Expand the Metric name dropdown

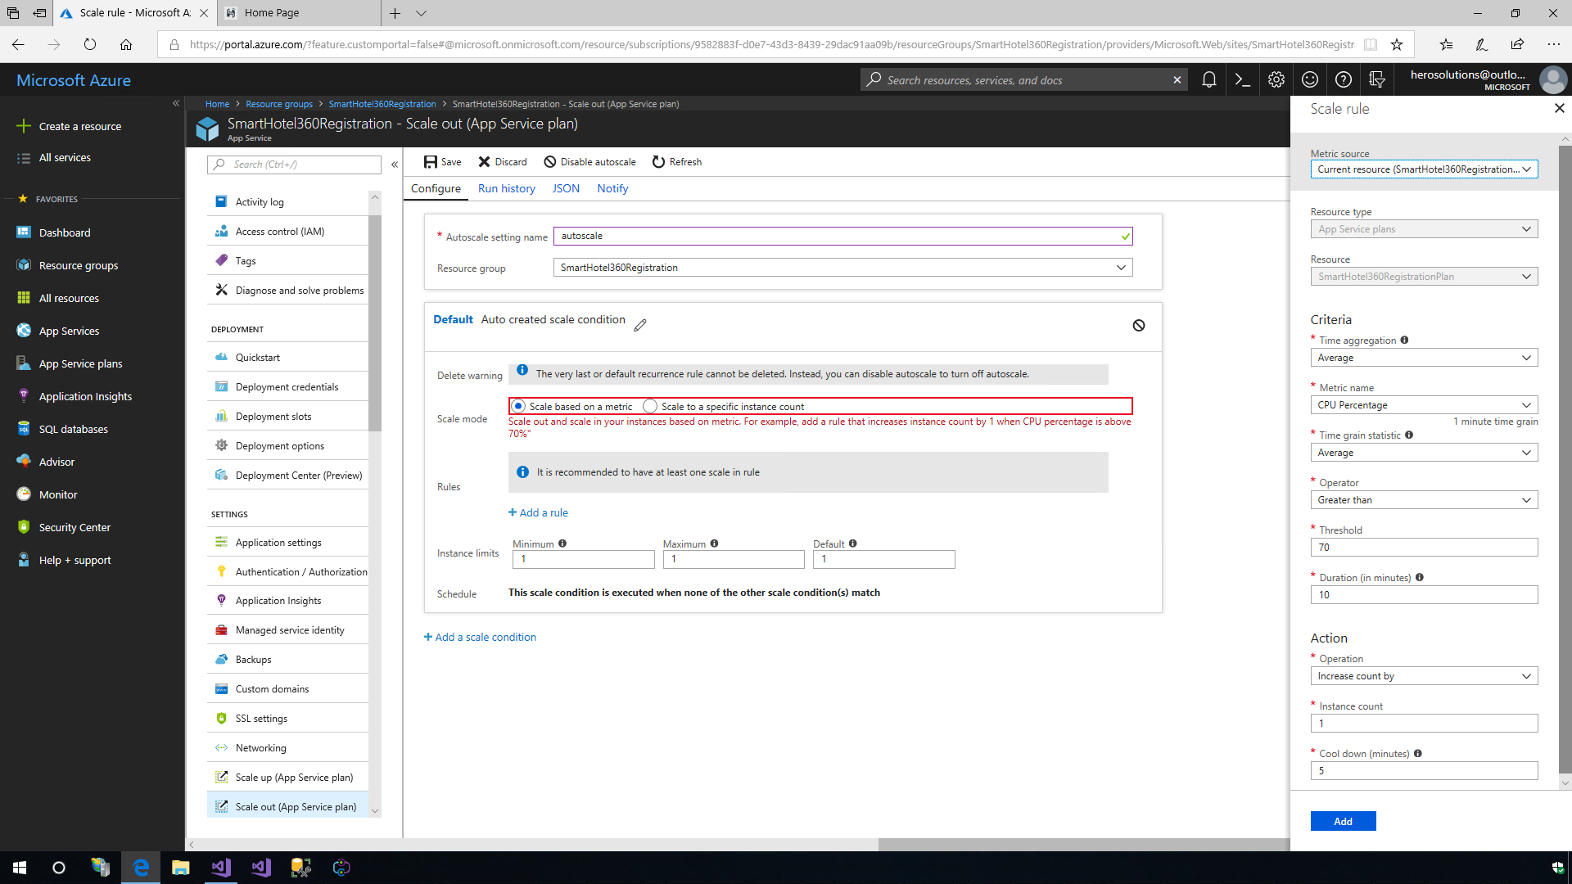tap(1423, 405)
